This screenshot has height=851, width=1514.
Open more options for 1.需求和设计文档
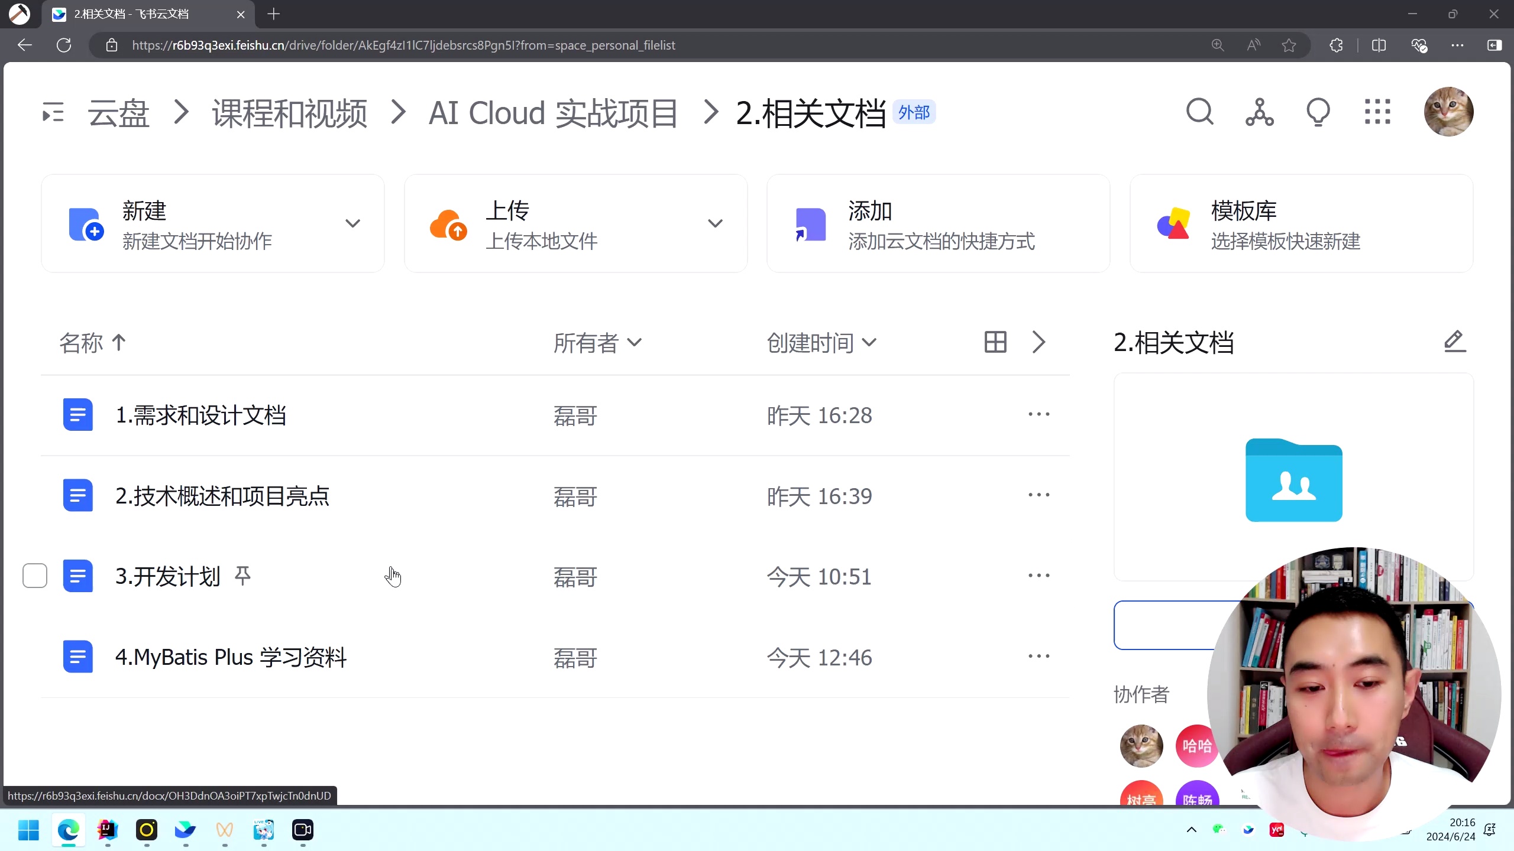1039,414
